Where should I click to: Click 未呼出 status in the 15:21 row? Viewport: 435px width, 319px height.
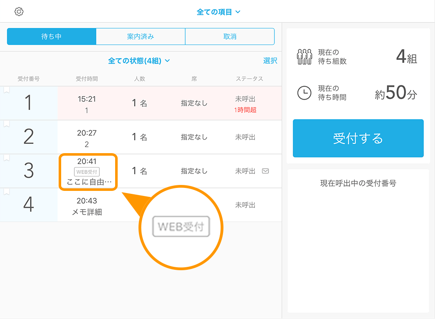[245, 99]
